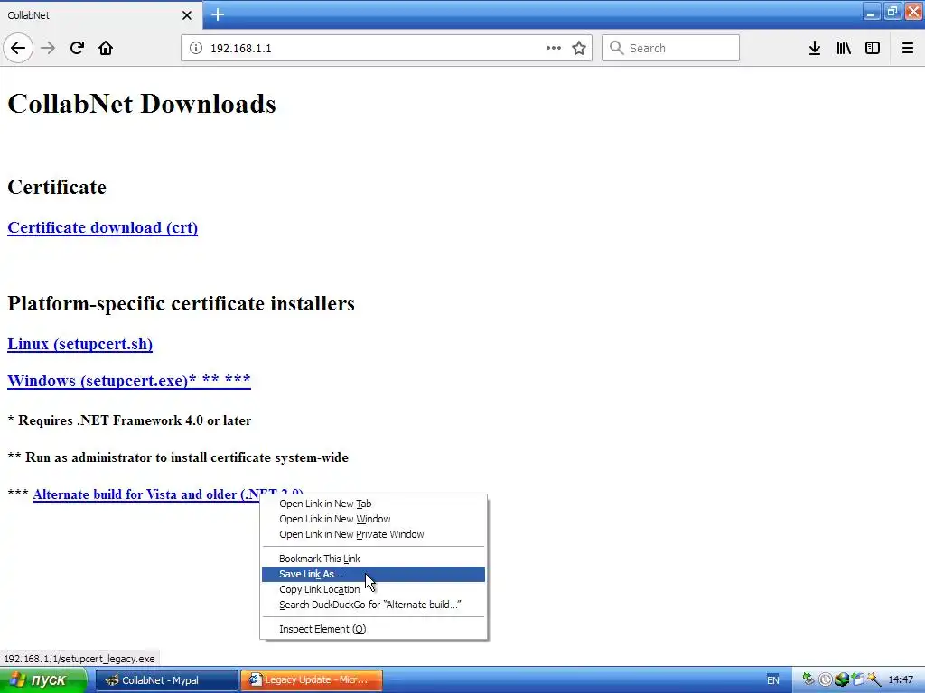This screenshot has height=693, width=925.
Task: Reload the current page
Action: [x=77, y=48]
